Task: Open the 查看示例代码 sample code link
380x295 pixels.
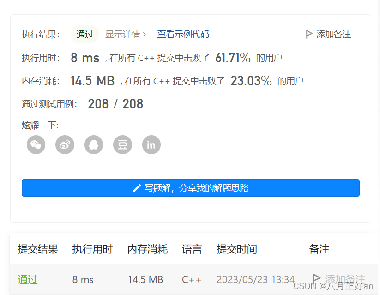Action: [x=183, y=34]
